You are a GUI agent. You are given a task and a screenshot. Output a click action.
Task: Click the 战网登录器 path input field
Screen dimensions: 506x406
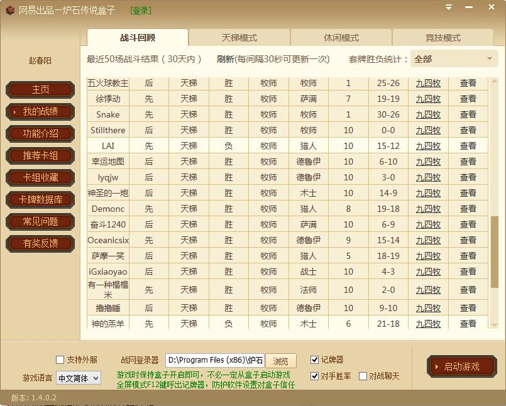pyautogui.click(x=215, y=360)
